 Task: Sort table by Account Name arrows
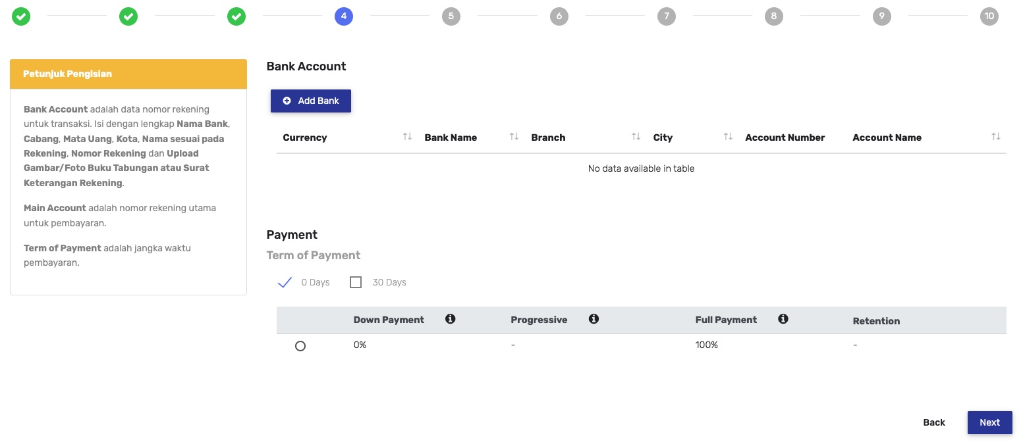[x=995, y=137]
